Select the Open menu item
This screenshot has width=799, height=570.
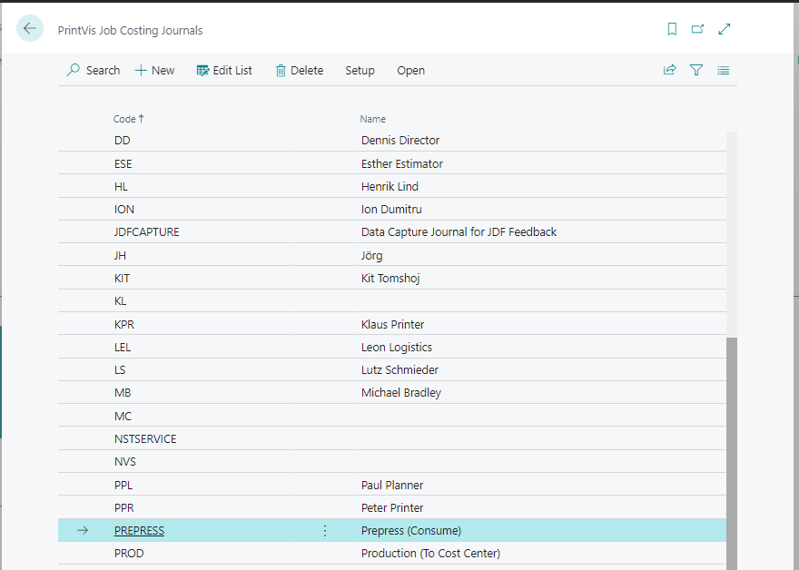(410, 70)
